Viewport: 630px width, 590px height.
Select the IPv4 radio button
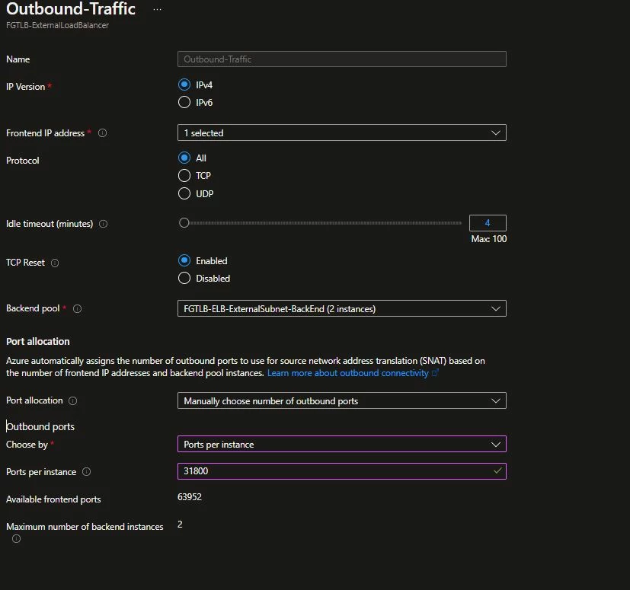click(184, 85)
